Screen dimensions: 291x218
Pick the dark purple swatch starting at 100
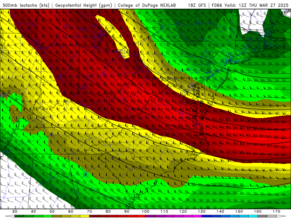[x=150, y=216]
